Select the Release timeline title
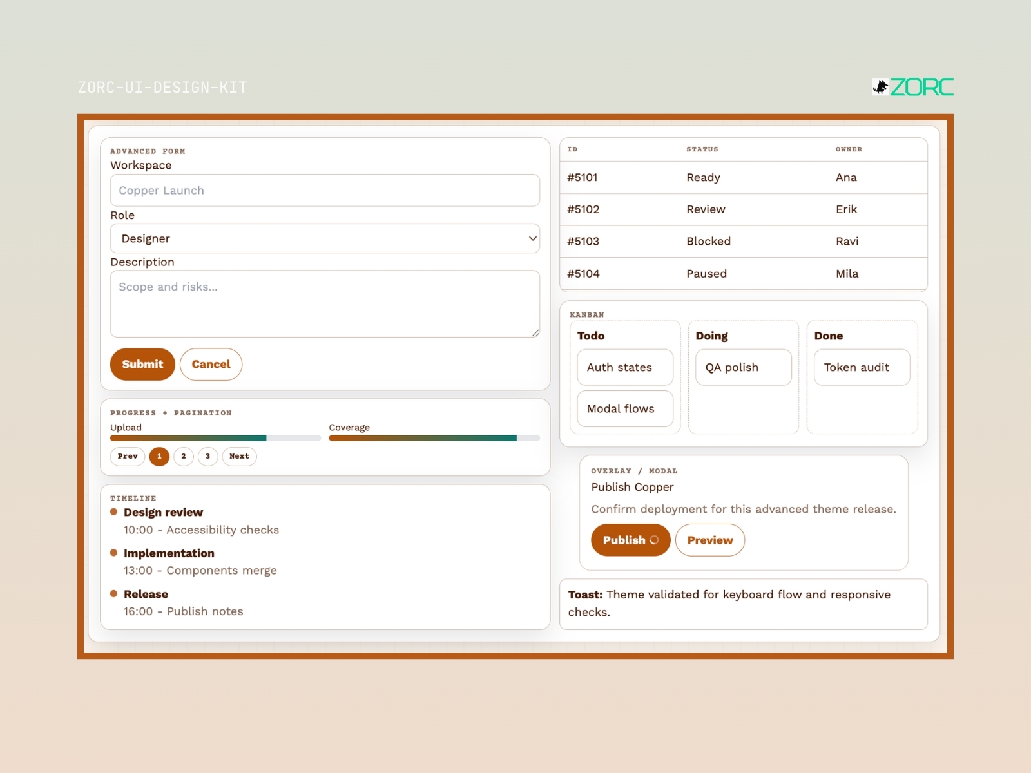The image size is (1031, 773). coord(146,594)
